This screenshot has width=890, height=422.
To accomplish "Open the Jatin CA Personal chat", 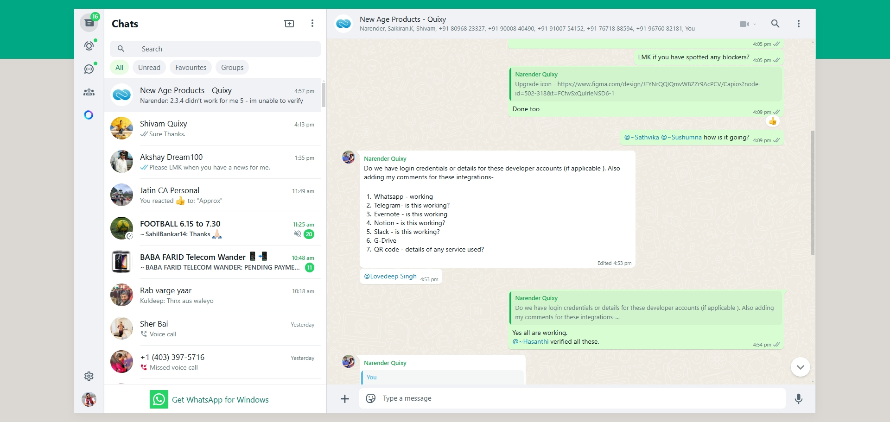I will pos(213,195).
